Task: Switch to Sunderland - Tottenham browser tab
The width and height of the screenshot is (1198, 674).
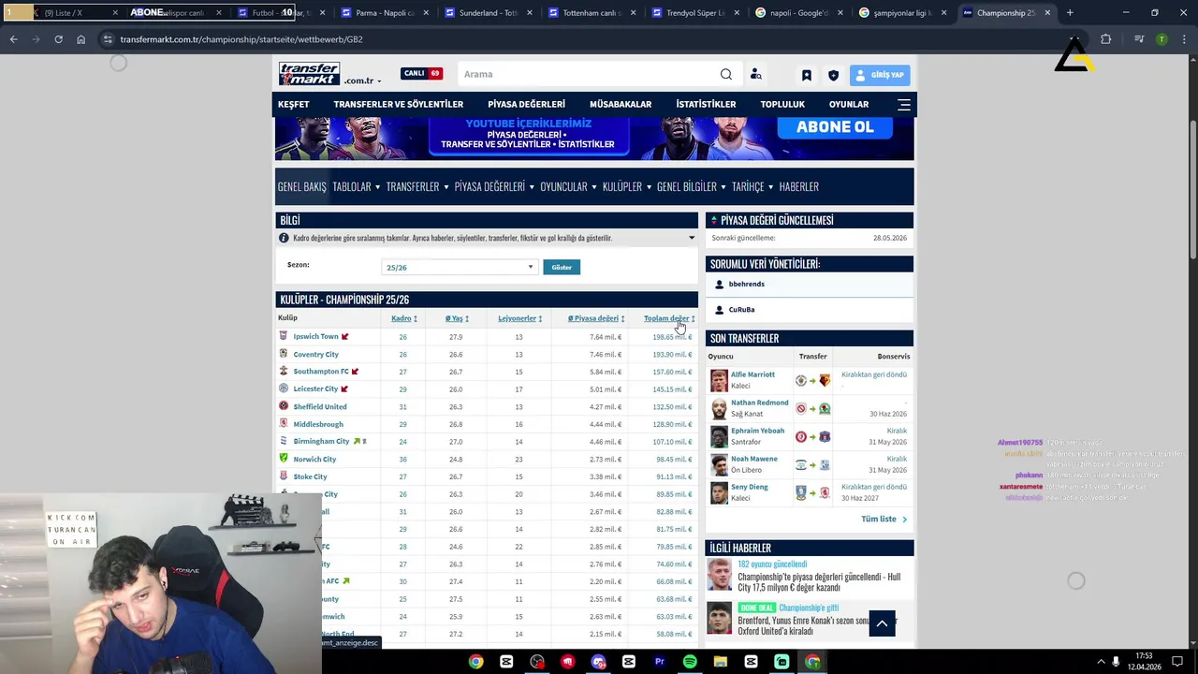Action: click(487, 13)
